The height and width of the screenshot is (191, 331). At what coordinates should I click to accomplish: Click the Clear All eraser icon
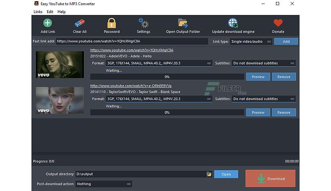pyautogui.click(x=80, y=23)
